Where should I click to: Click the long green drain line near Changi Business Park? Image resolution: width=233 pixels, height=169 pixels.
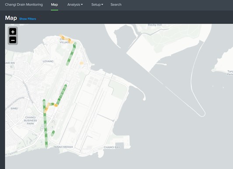pyautogui.click(x=45, y=123)
